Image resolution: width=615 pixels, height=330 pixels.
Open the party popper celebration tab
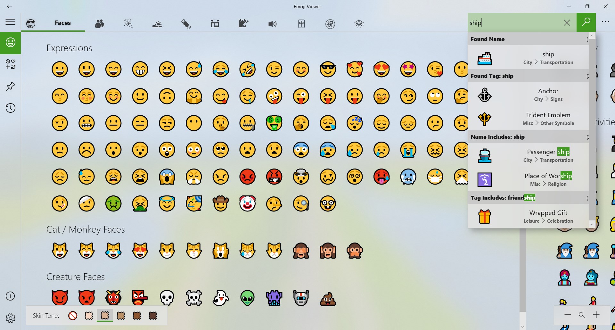tap(128, 23)
